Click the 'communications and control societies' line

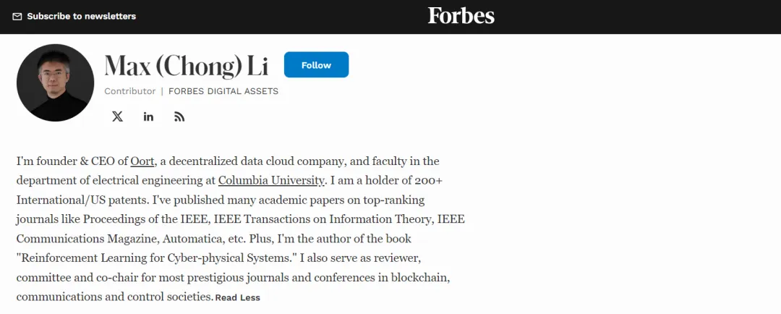(x=114, y=297)
